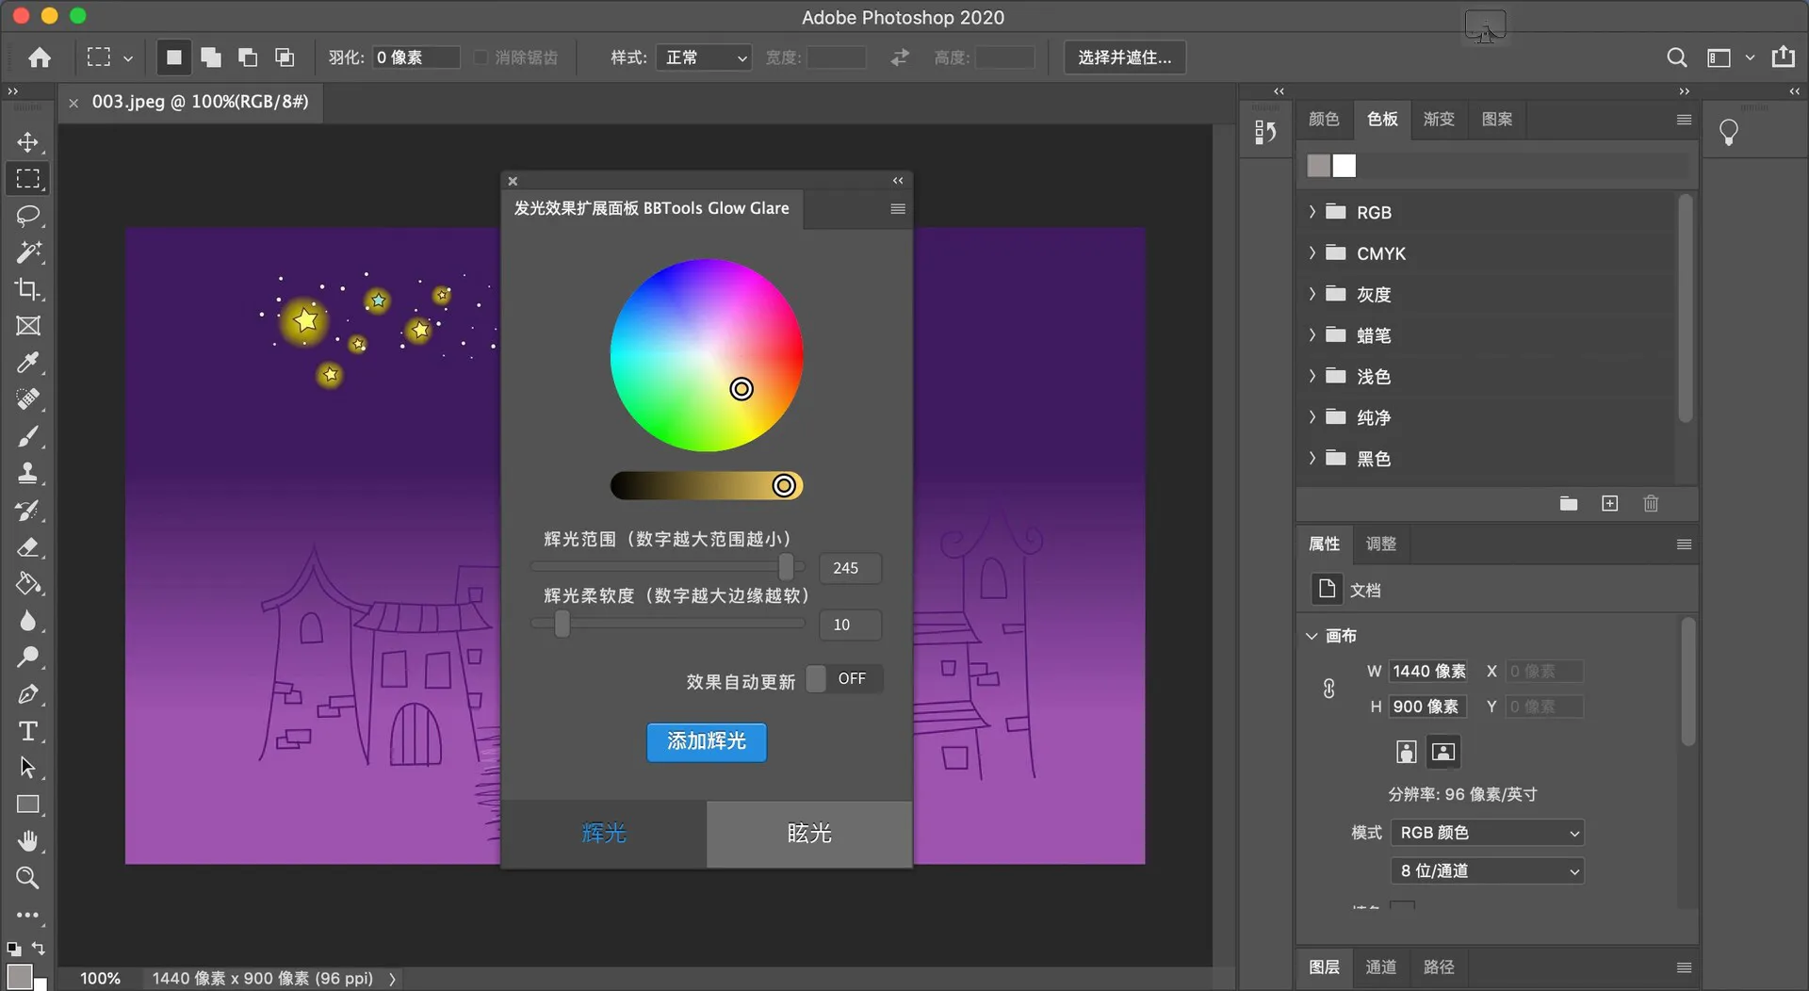
Task: Open the 样式 dropdown showing 正常
Action: coord(704,57)
